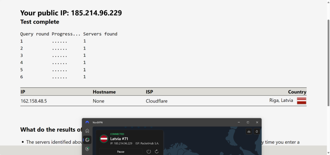The width and height of the screenshot is (330, 155).
Task: Click the NordVPN title bar text
Action: [x=98, y=123]
